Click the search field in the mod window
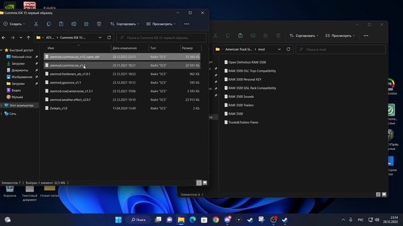 coord(341,49)
